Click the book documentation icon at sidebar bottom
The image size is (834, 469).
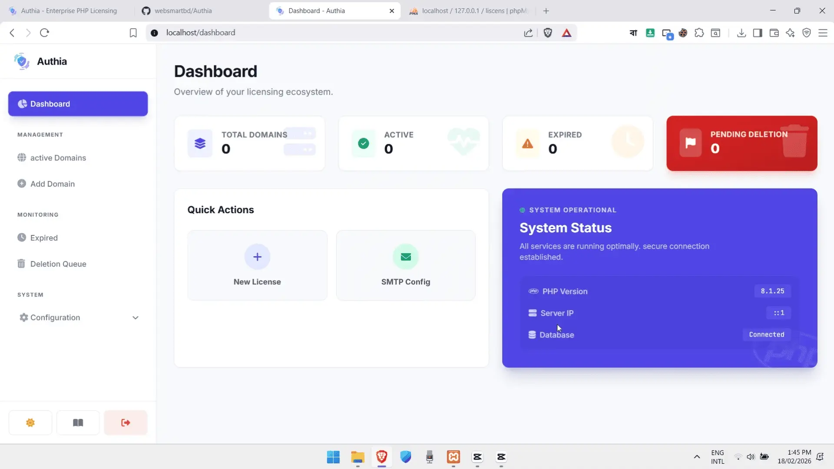pyautogui.click(x=78, y=422)
